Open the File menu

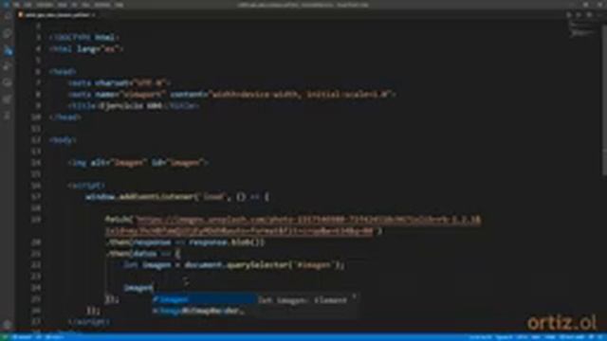pyautogui.click(x=17, y=5)
